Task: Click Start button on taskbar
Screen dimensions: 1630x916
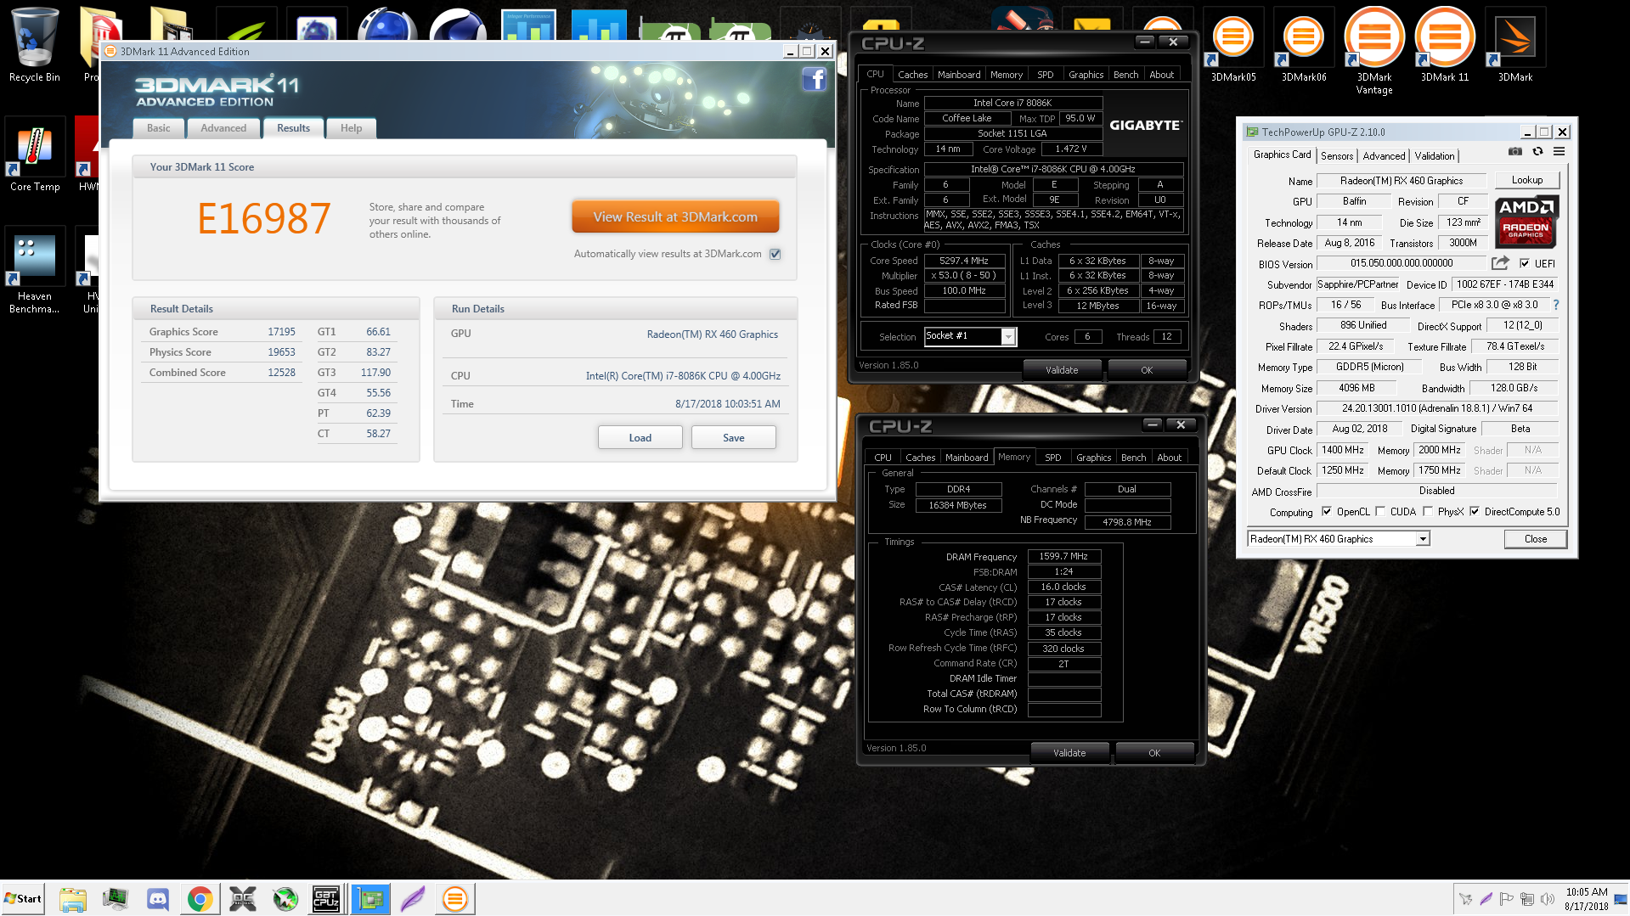Action: 23,898
